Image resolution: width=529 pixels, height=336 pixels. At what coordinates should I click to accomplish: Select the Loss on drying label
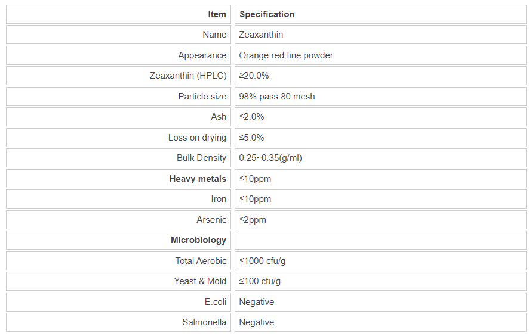[197, 138]
